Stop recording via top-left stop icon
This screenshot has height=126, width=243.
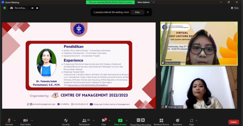point(37,8)
